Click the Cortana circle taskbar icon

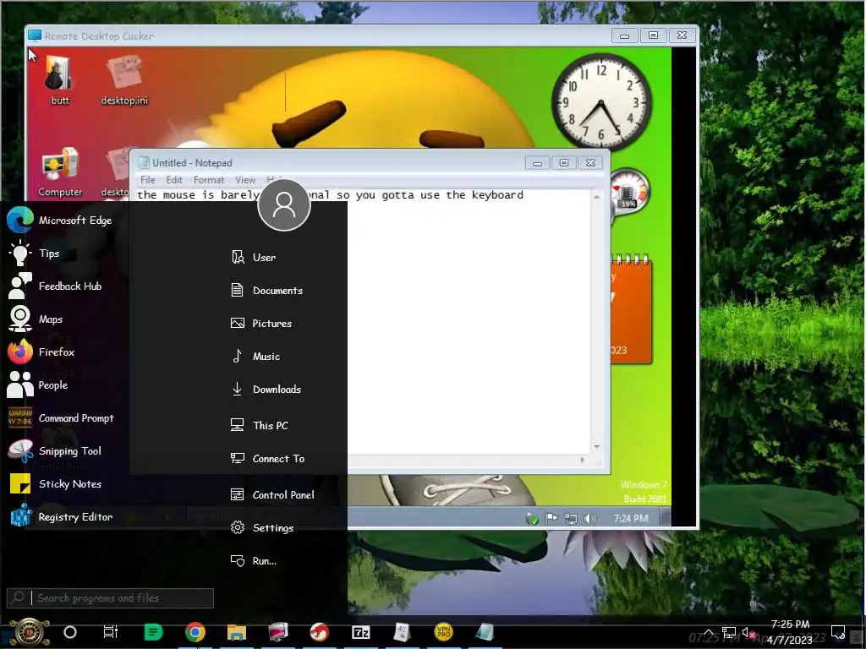click(70, 632)
